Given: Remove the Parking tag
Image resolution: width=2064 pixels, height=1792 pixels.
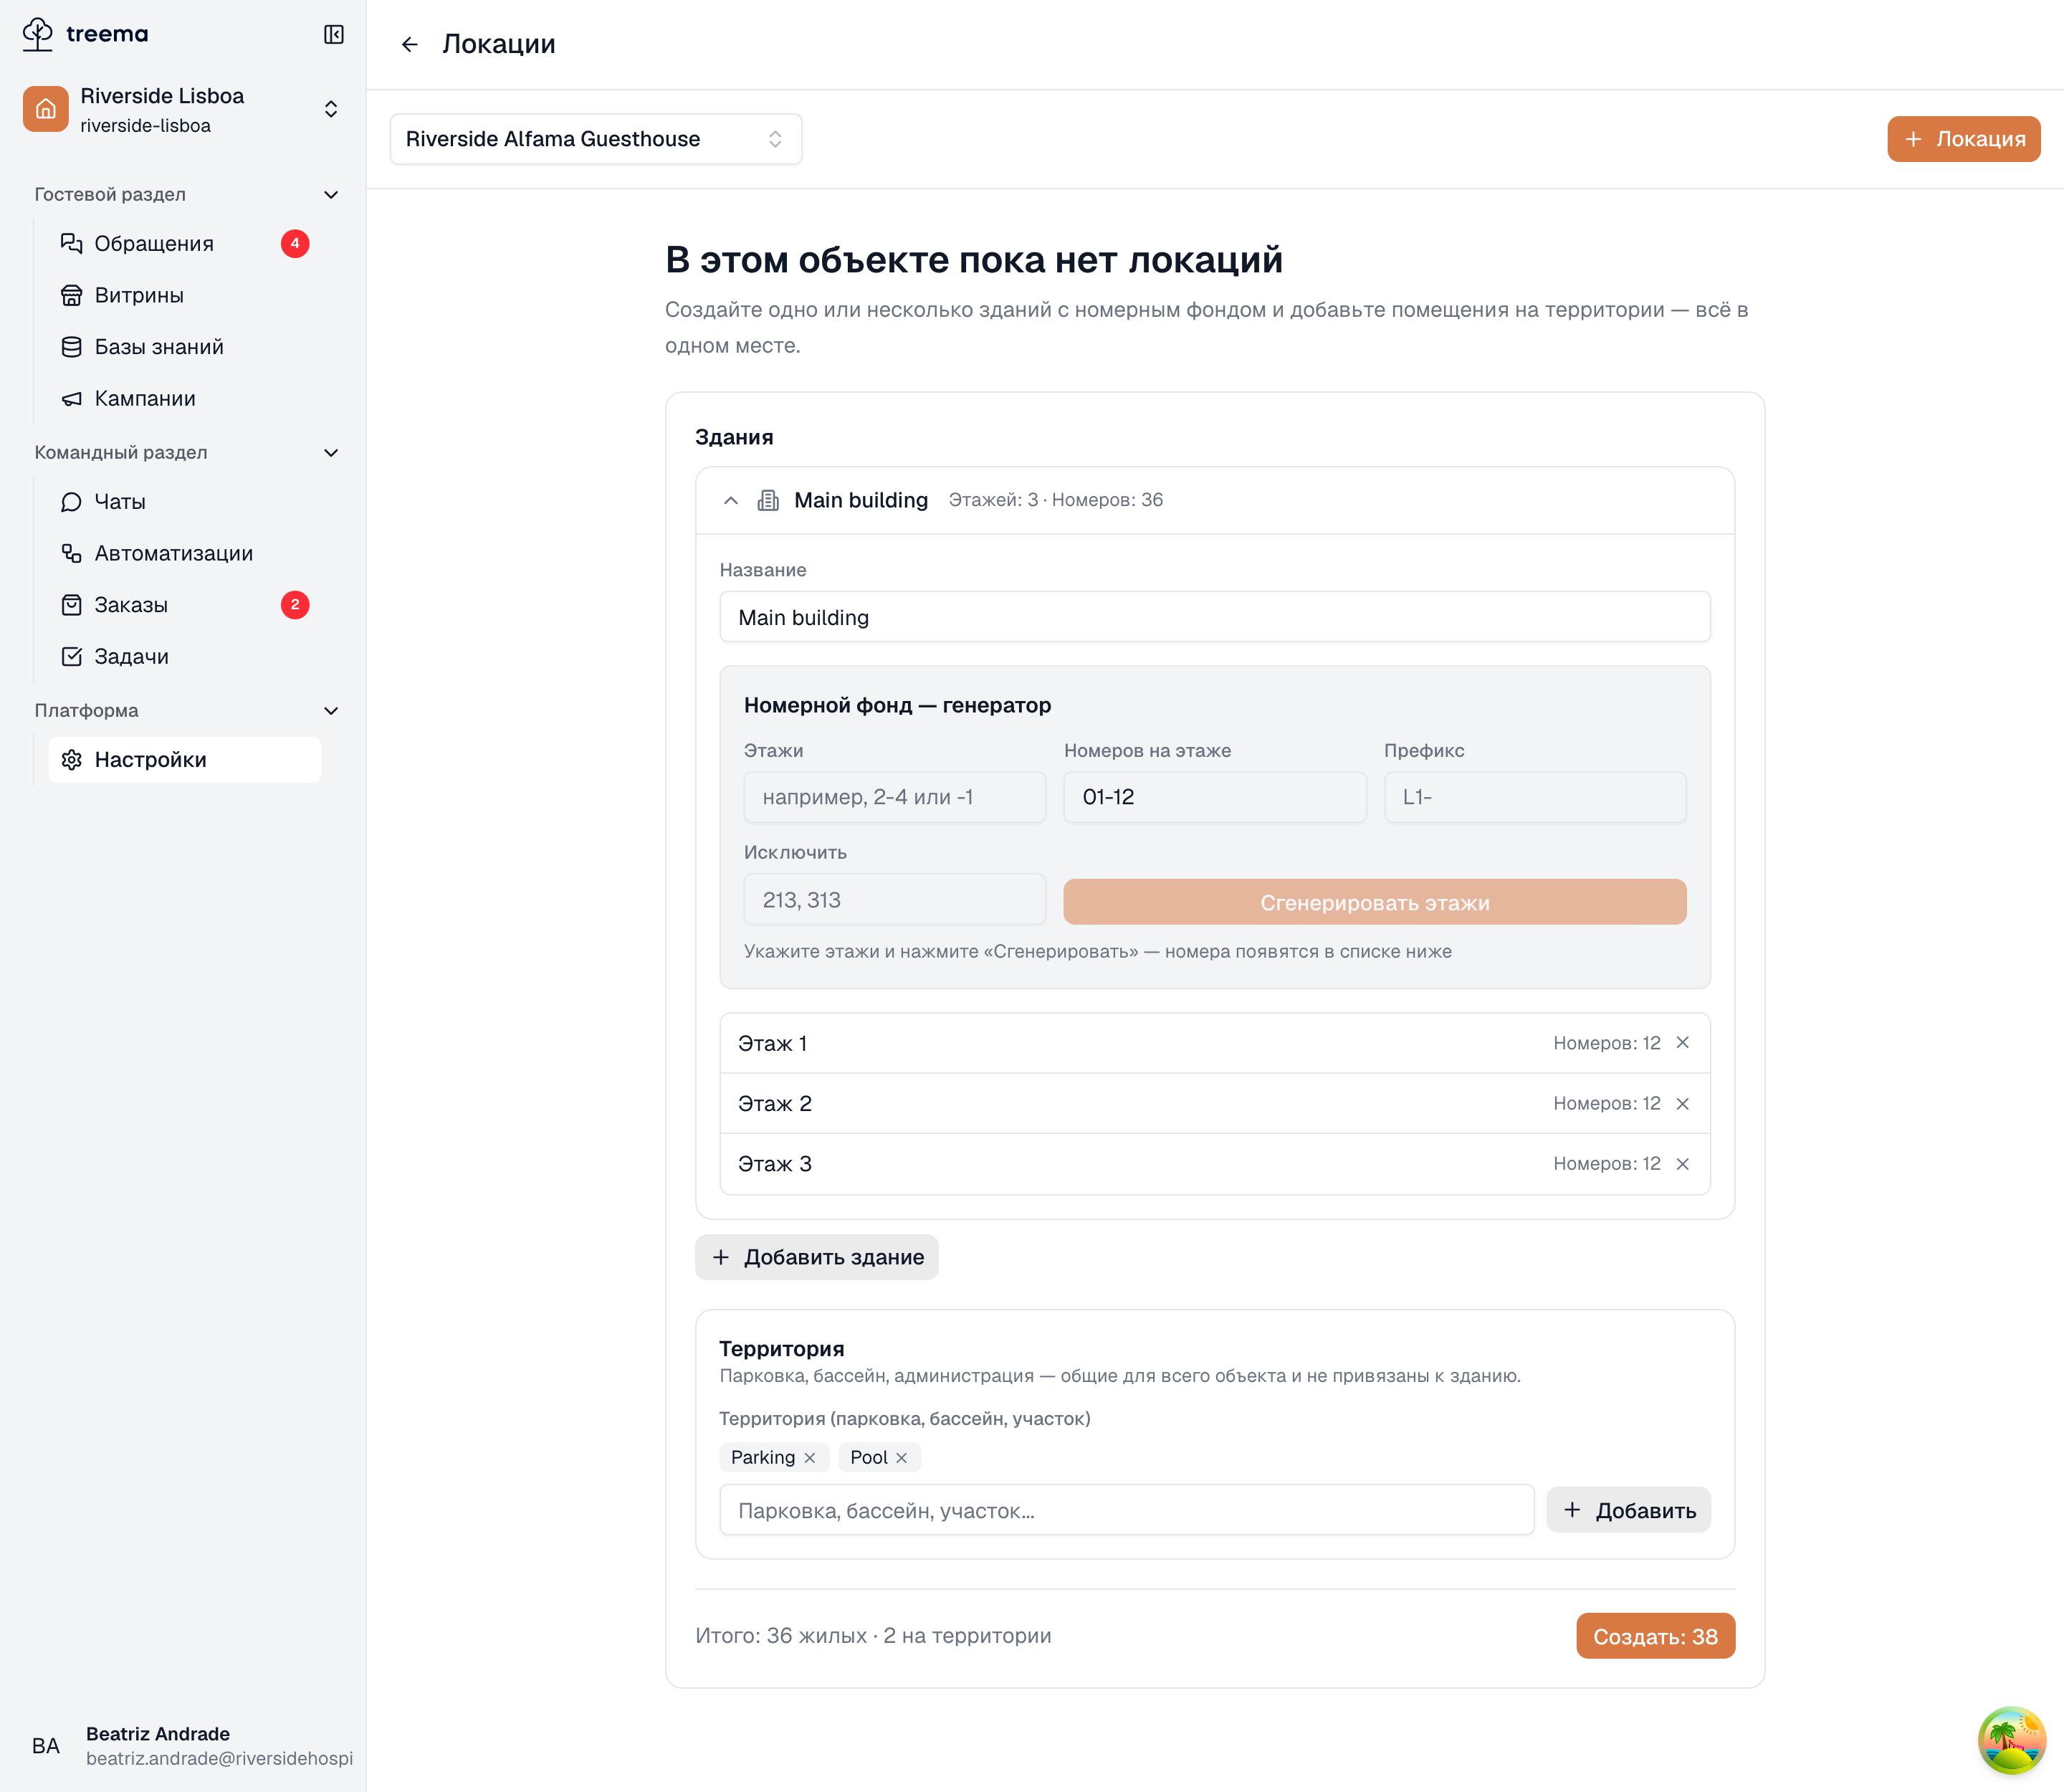Looking at the screenshot, I should [x=810, y=1458].
